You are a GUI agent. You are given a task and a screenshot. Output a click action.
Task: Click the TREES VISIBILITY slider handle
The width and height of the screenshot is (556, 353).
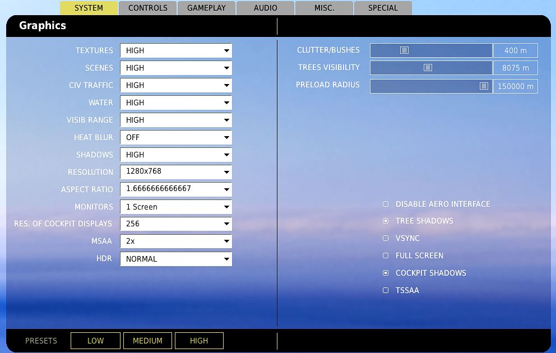click(428, 67)
